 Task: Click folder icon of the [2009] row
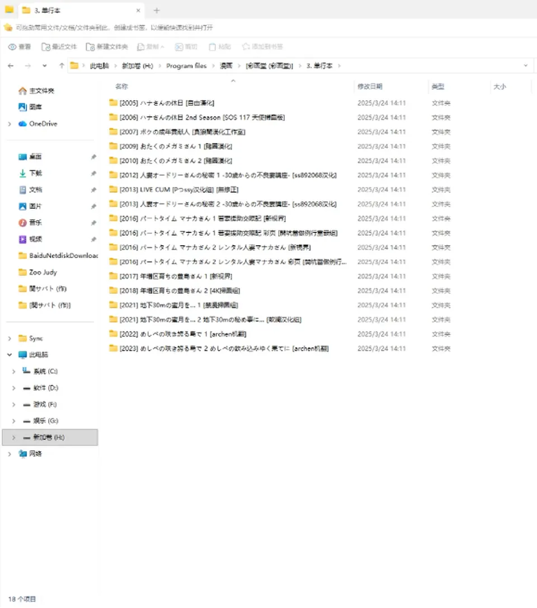113,146
